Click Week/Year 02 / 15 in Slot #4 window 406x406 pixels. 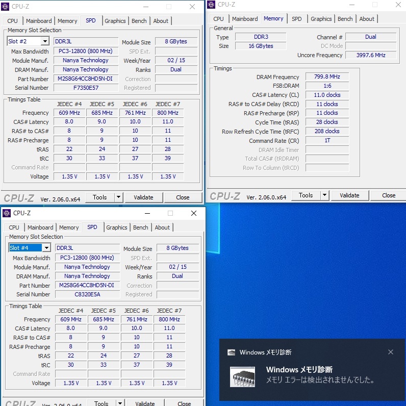click(177, 267)
